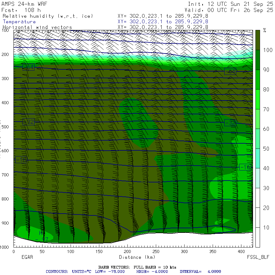Select the 'FSSL_BLF' station label
275x275 pixels.
(x=258, y=257)
